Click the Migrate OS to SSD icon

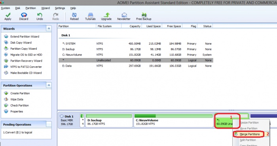(x=6, y=54)
